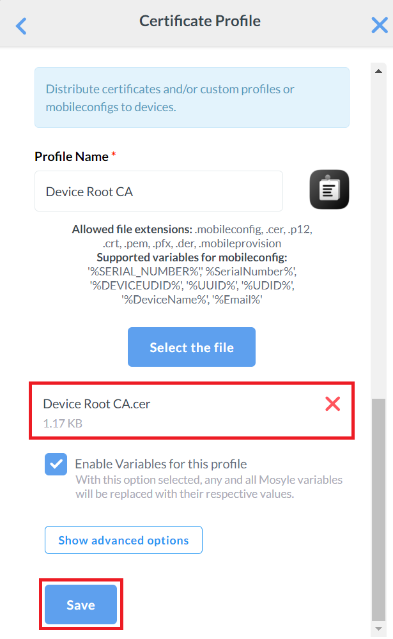Click the Profile Name field label
The image size is (393, 639).
[x=72, y=157]
